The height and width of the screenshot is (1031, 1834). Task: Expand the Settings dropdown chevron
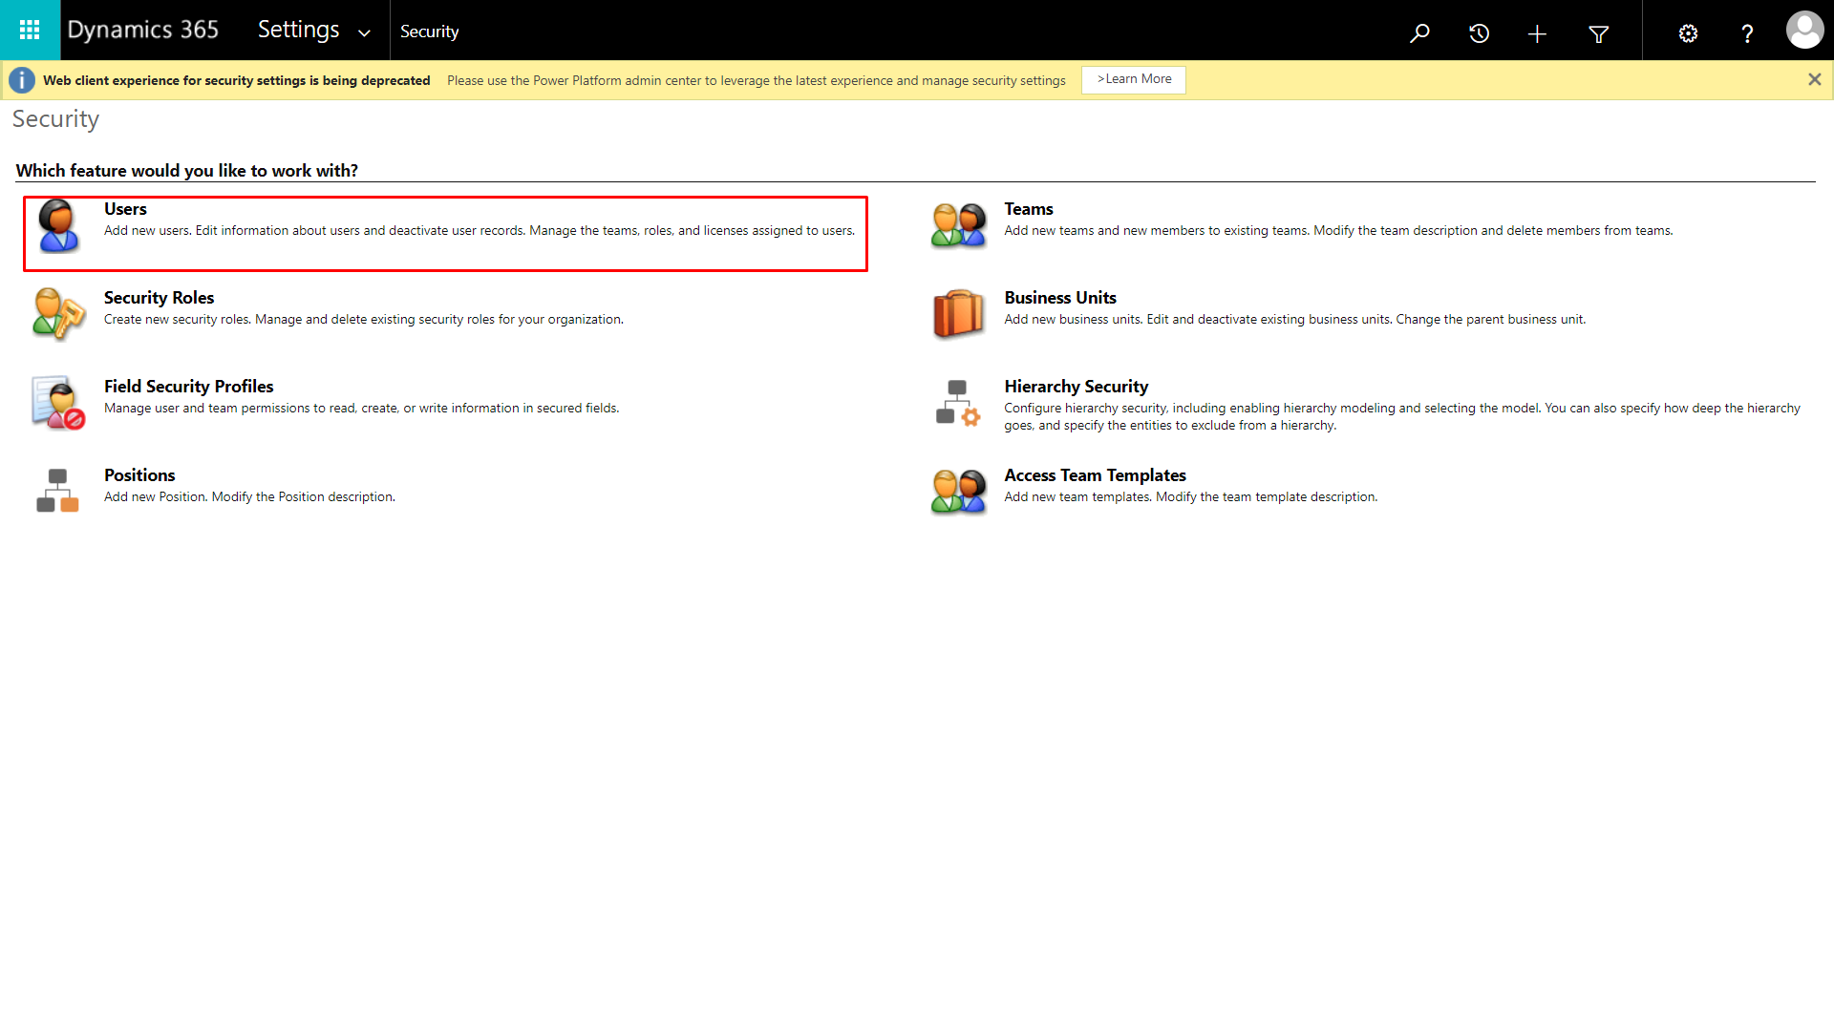(x=364, y=32)
